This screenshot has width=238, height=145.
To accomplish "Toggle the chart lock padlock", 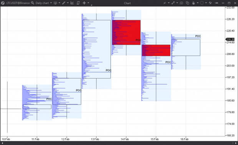I will coord(193,3).
